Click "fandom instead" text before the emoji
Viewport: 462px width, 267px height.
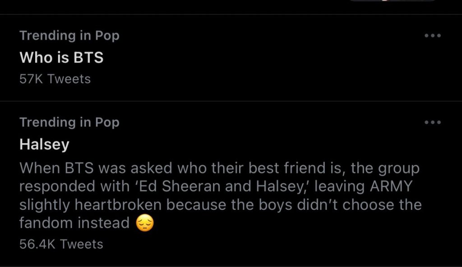point(74,223)
